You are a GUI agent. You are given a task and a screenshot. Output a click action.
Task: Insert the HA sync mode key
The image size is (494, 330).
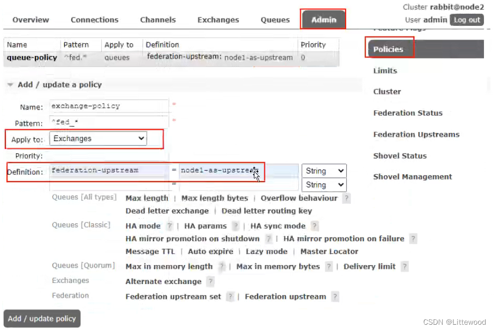(278, 226)
